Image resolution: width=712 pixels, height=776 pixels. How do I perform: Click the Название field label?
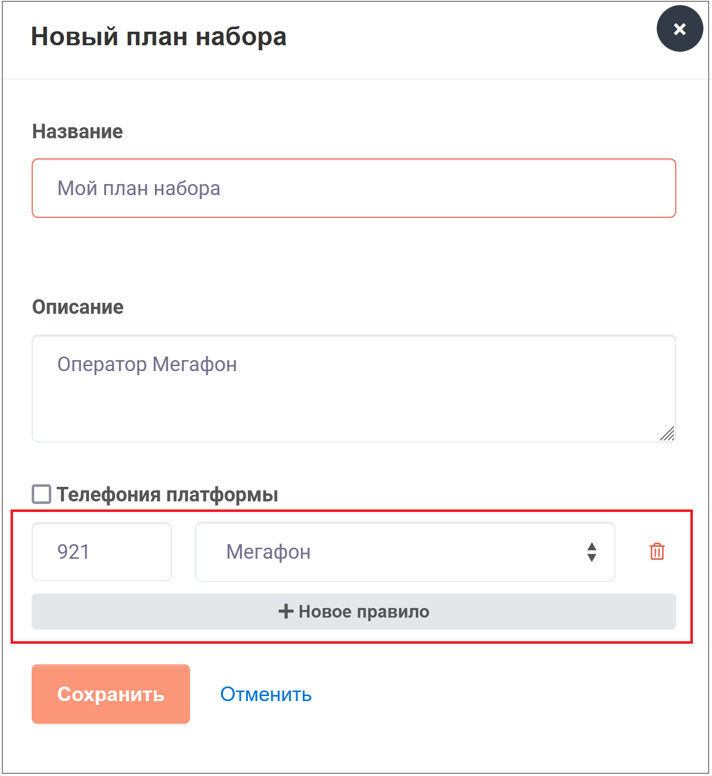pos(77,131)
